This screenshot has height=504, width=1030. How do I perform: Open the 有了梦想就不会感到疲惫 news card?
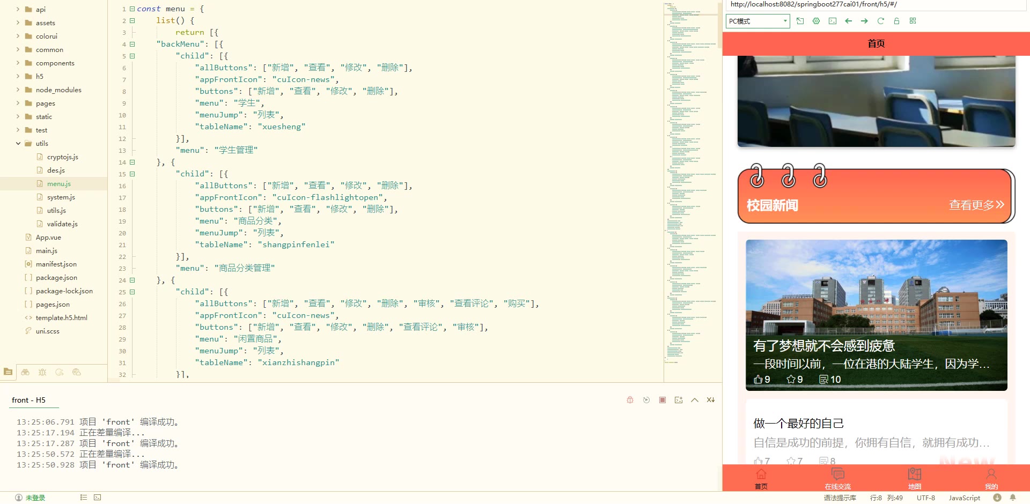point(876,315)
